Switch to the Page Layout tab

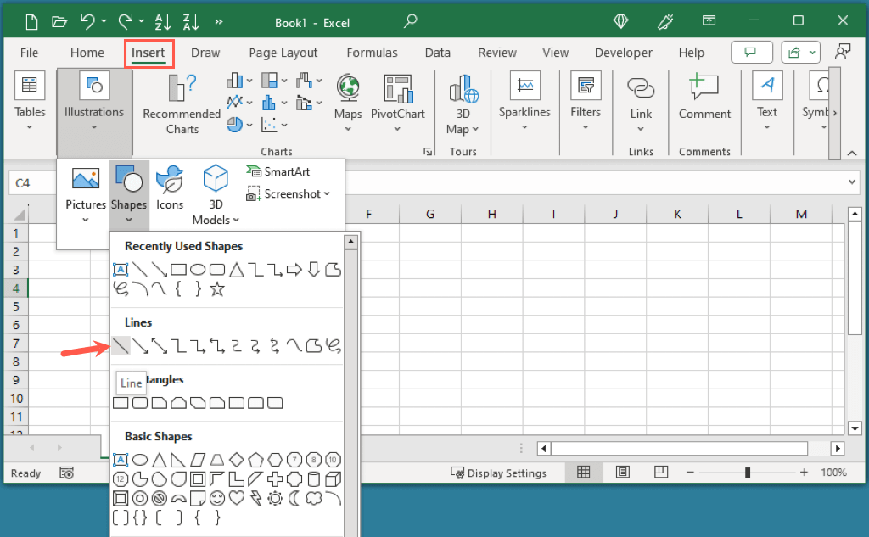pos(283,53)
